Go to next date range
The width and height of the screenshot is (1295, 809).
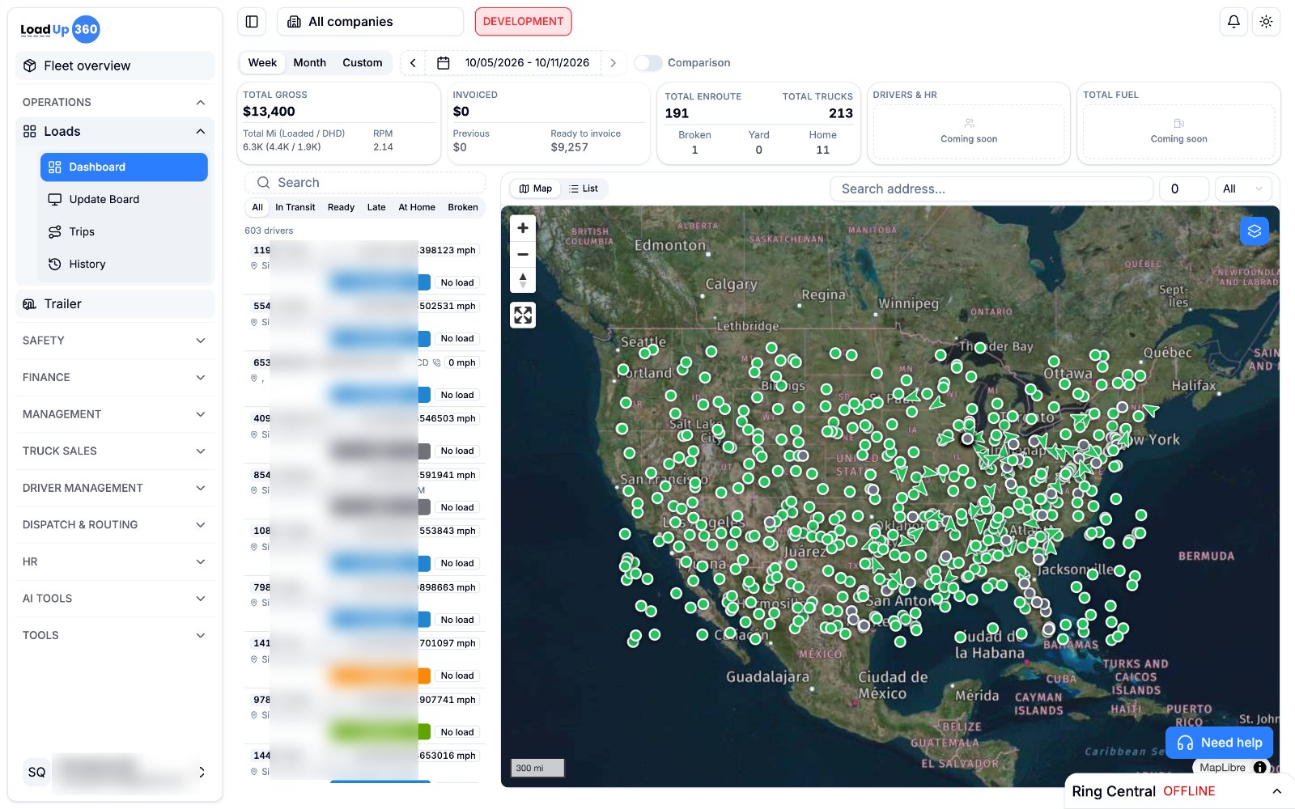pyautogui.click(x=613, y=63)
